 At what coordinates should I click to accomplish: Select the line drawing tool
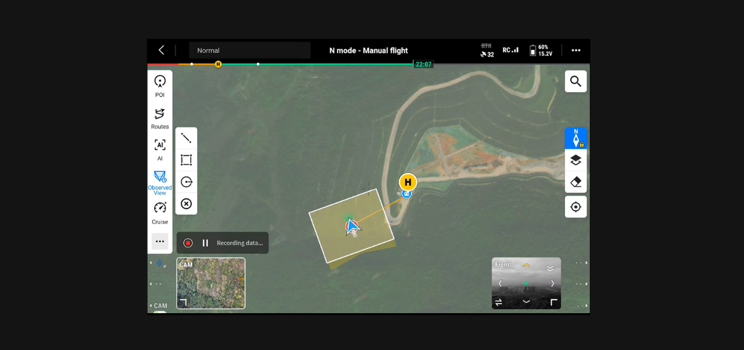tap(186, 137)
